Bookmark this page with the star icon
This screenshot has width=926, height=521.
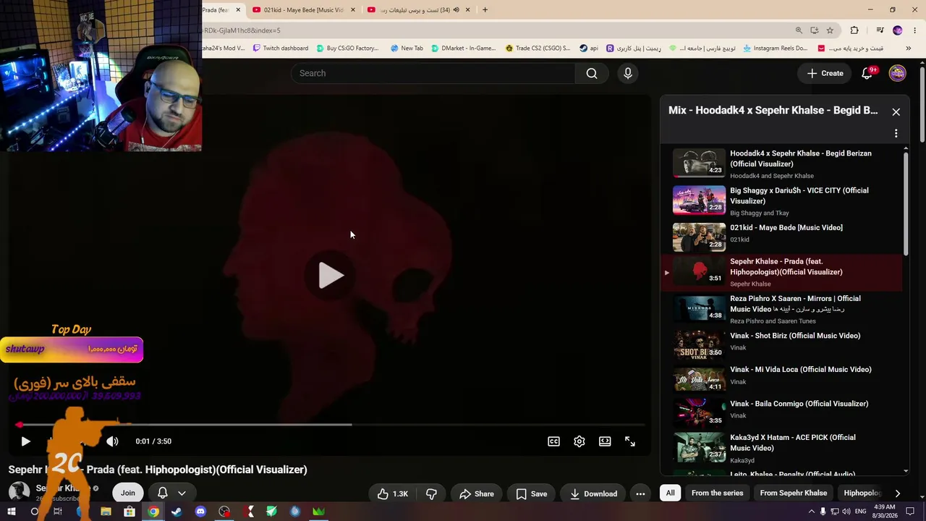830,30
